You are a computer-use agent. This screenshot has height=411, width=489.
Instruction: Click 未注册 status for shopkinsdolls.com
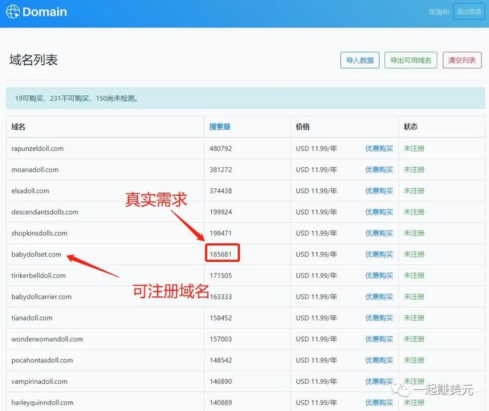(414, 233)
